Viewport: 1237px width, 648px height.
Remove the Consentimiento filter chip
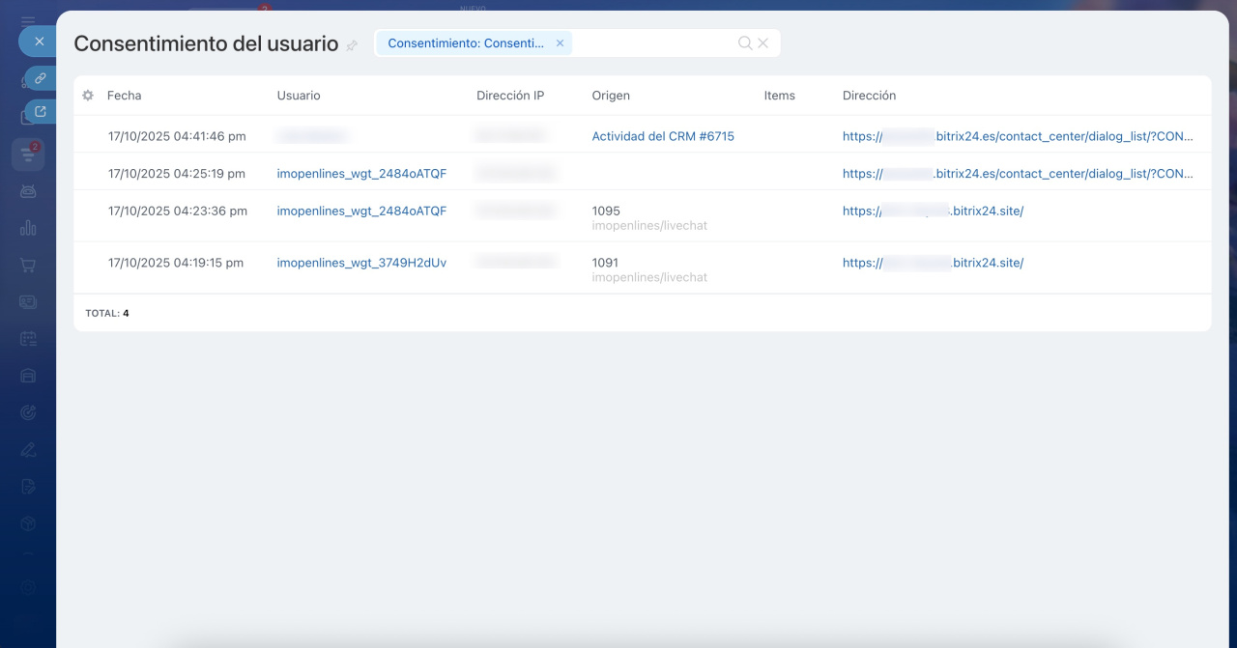[560, 43]
